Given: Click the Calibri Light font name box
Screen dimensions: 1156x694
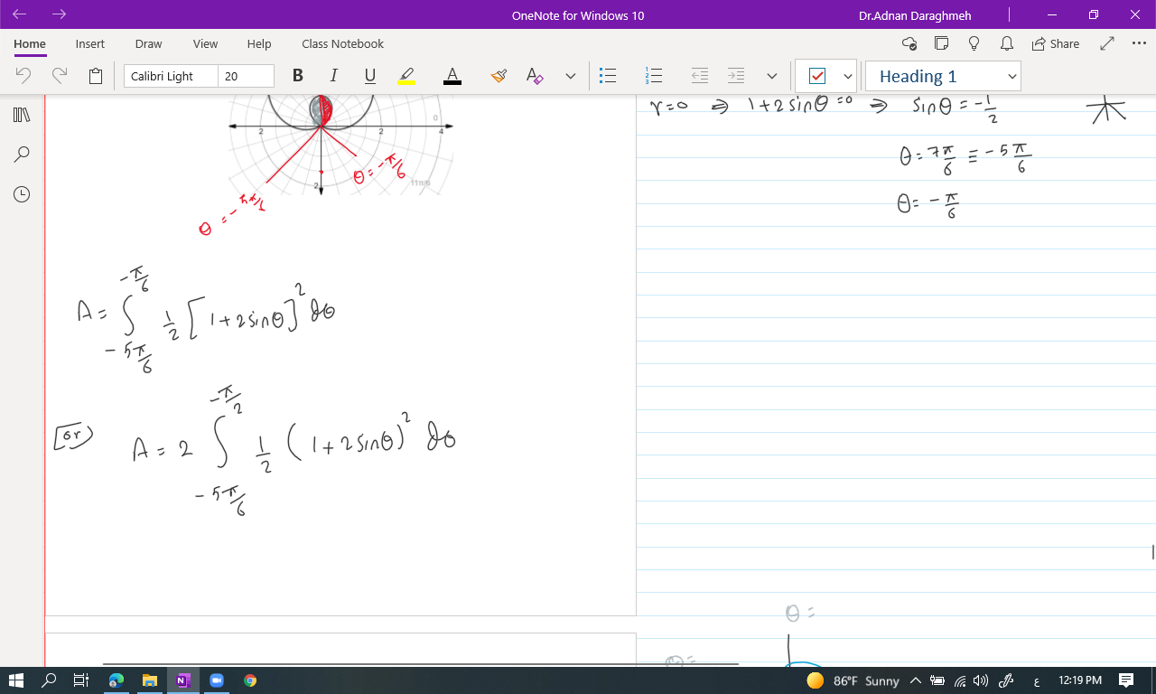Looking at the screenshot, I should 171,76.
